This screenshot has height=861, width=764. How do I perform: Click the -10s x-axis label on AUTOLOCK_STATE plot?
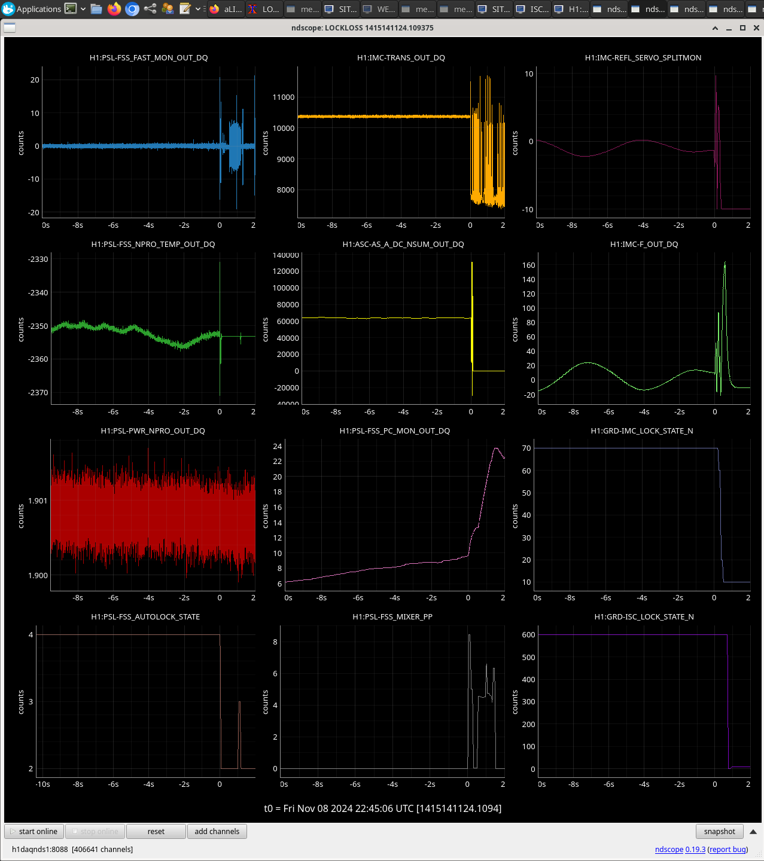pos(42,784)
